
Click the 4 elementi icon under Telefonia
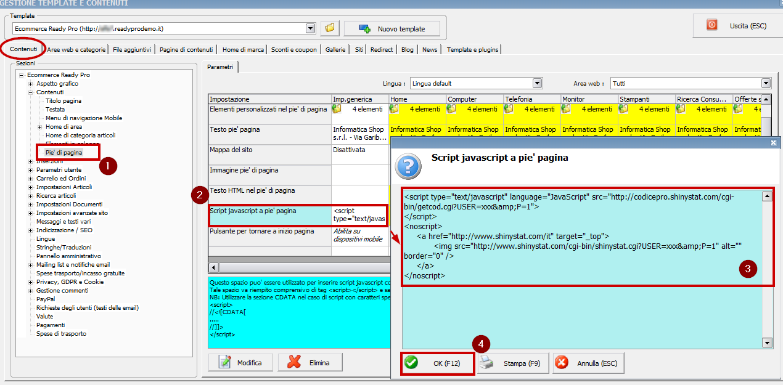coord(509,109)
